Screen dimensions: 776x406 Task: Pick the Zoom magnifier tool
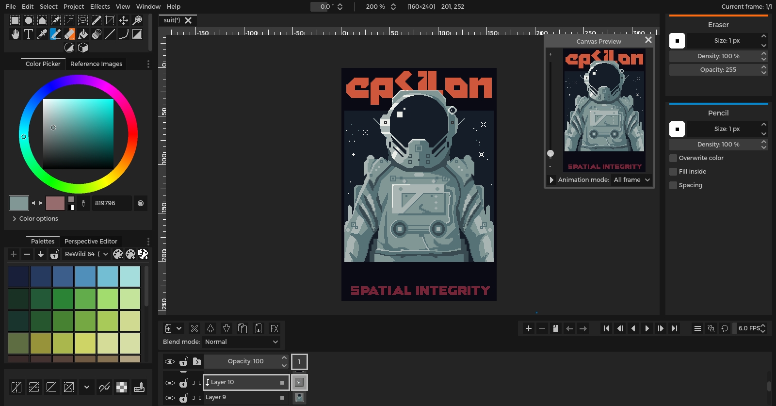[x=137, y=20]
